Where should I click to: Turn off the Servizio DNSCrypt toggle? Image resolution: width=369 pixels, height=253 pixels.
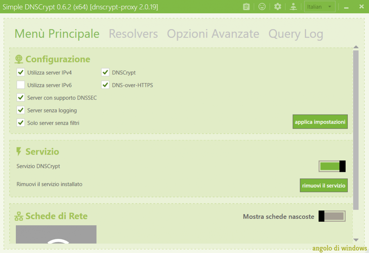click(x=332, y=166)
